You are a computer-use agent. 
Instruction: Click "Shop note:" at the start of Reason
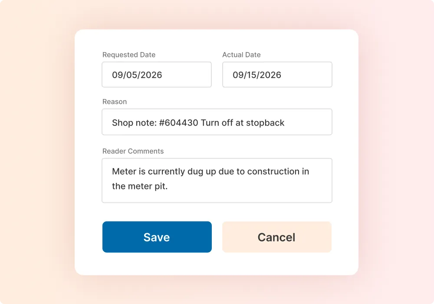133,122
